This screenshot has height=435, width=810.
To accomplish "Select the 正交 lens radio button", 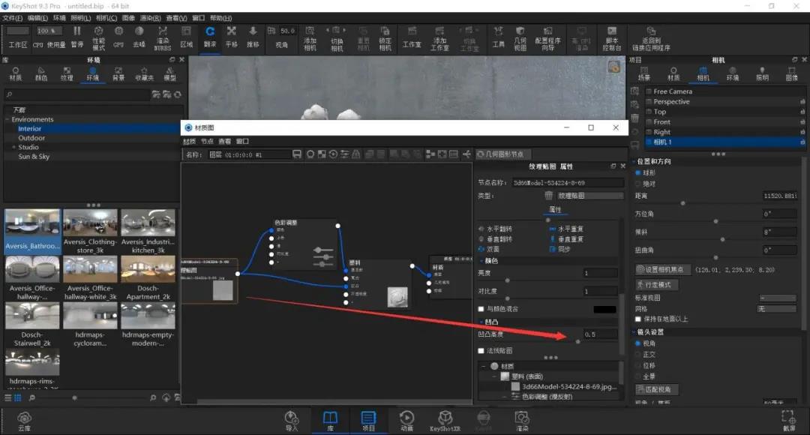I will pos(638,355).
